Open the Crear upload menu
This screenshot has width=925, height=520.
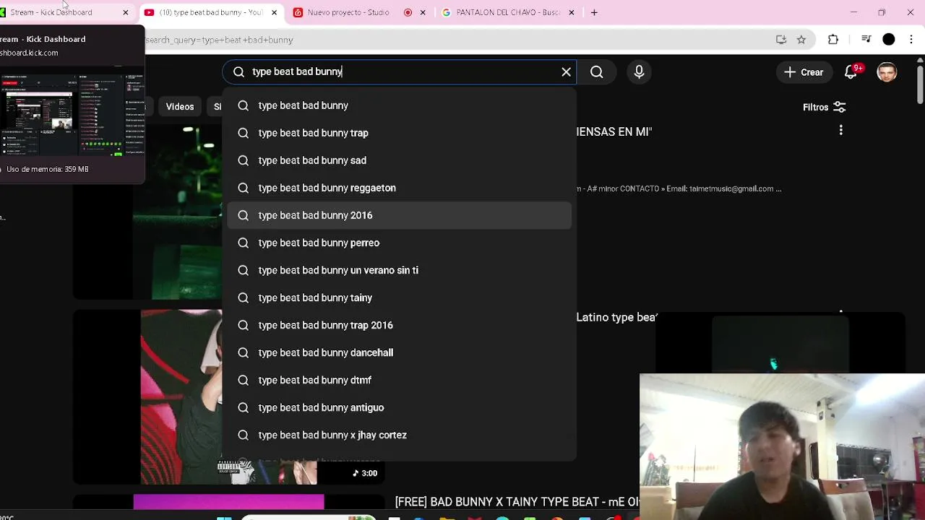click(x=804, y=71)
